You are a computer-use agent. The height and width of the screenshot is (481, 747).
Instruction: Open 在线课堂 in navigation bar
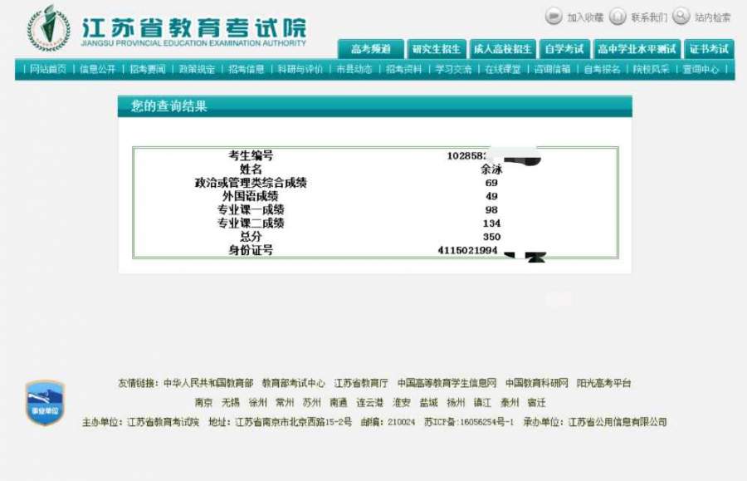click(503, 69)
